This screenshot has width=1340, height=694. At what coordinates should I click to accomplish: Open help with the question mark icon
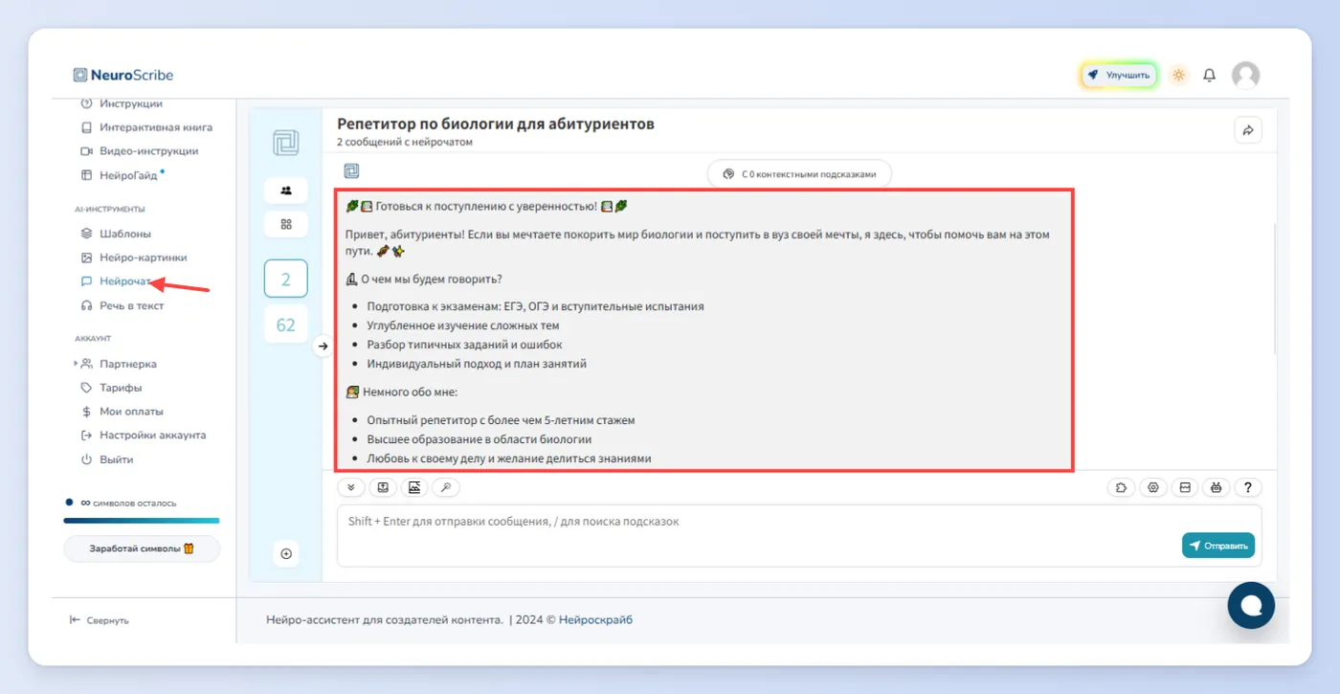[x=1247, y=487]
